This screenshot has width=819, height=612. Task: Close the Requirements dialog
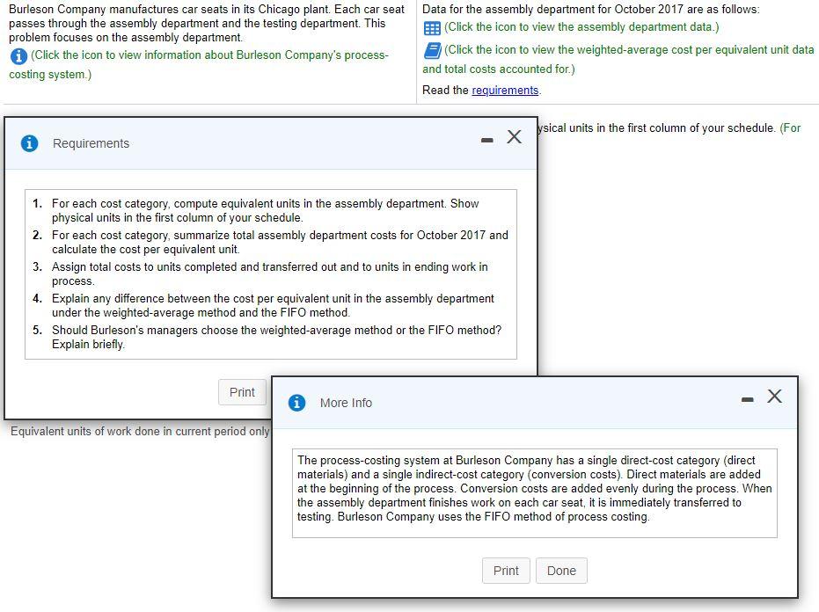click(514, 137)
